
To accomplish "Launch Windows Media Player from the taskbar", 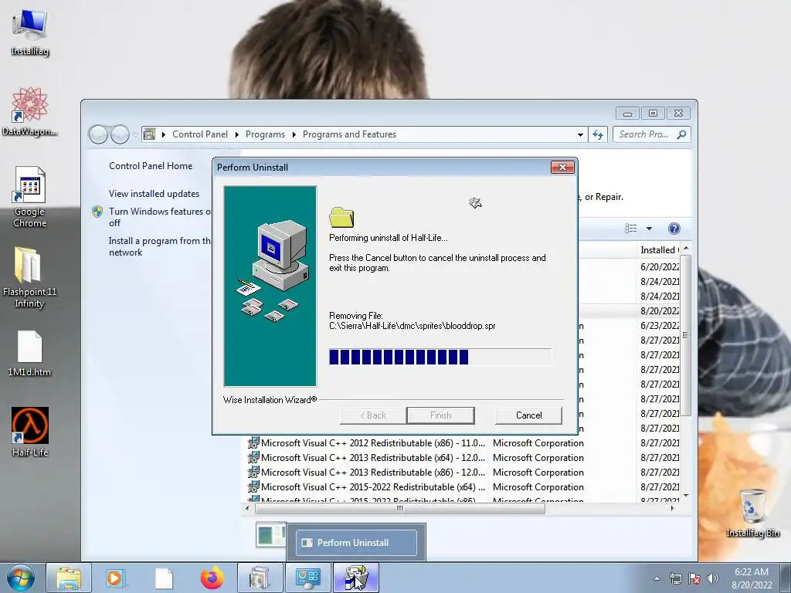I will (x=114, y=578).
